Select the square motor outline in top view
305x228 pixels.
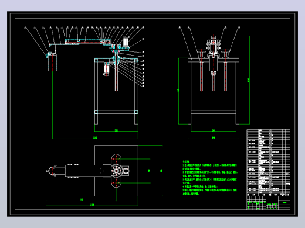126,171
